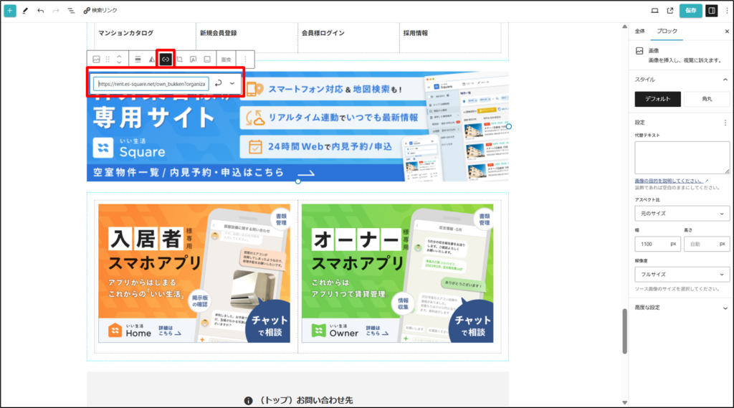
Task: Click the duotone filter triangle icon
Action: tap(152, 59)
